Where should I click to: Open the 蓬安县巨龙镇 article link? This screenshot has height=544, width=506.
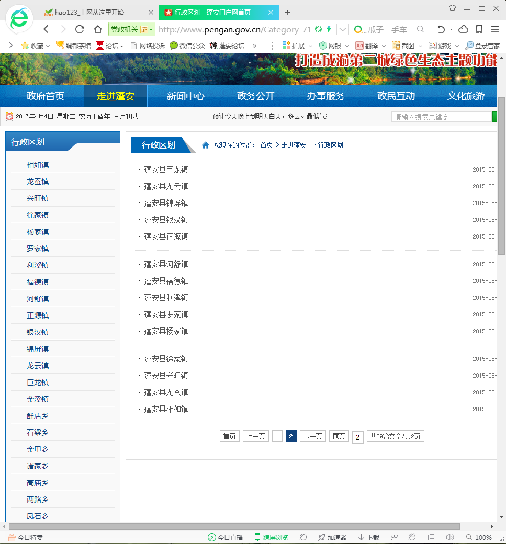tap(166, 169)
